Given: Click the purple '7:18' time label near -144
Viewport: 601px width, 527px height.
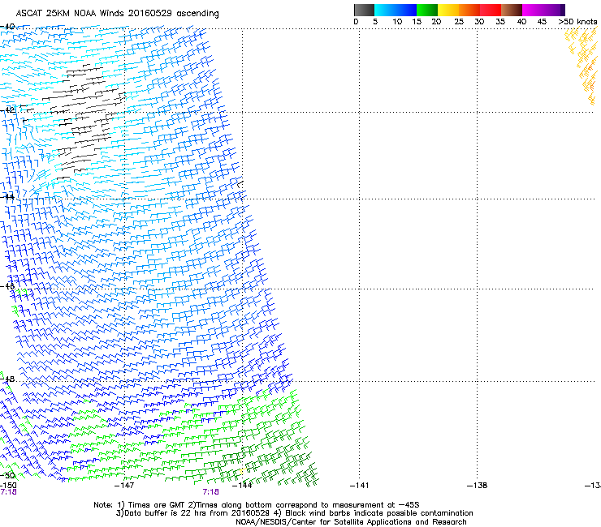Looking at the screenshot, I should pyautogui.click(x=211, y=492).
